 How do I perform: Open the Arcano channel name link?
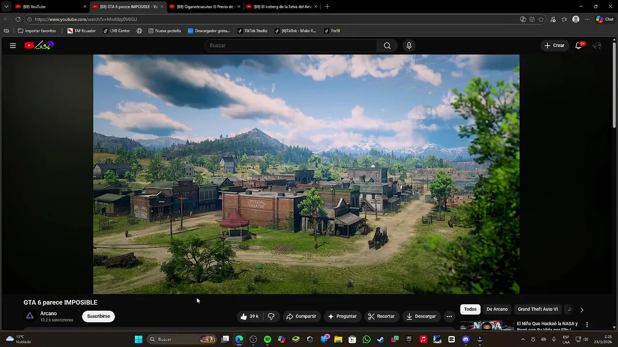click(48, 313)
